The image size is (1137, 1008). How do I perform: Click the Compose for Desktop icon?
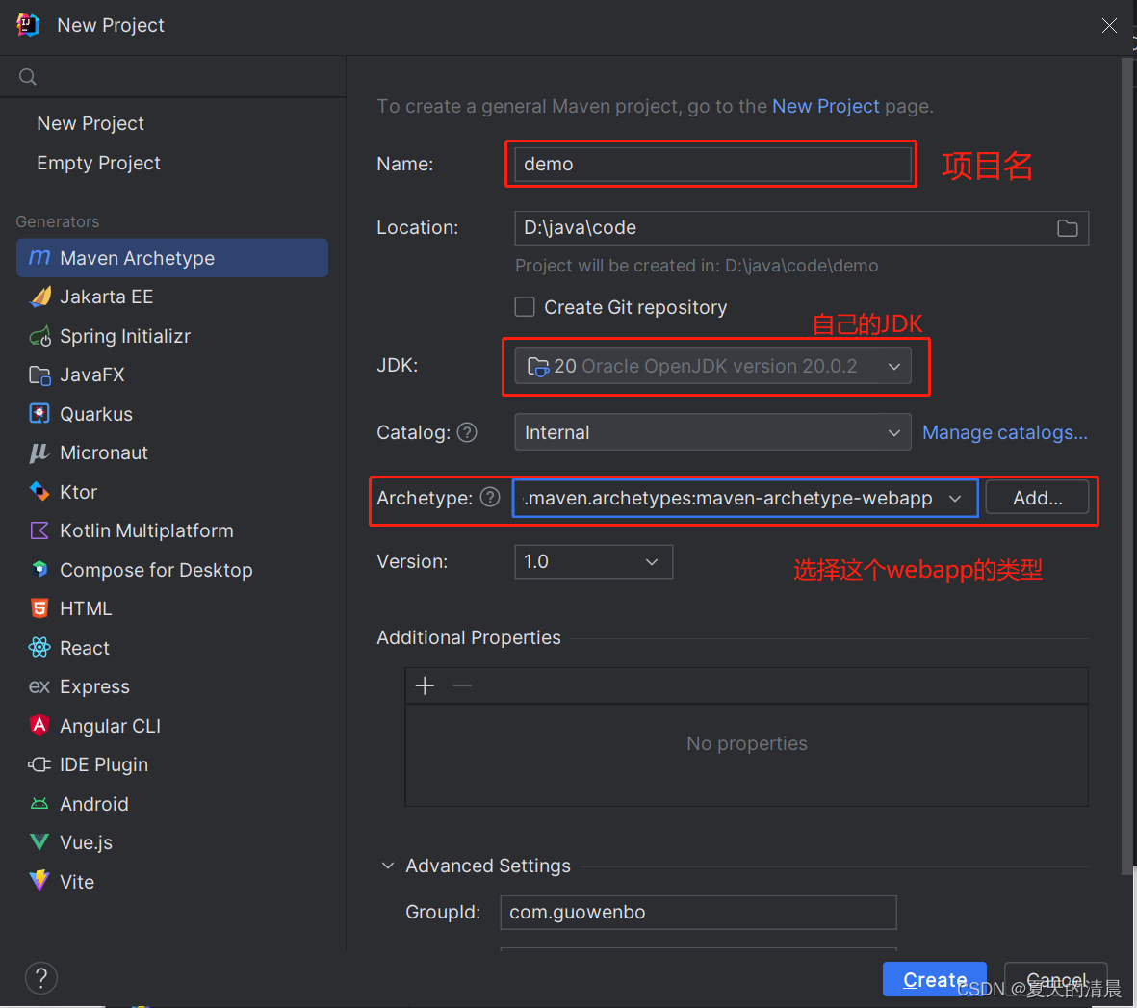tap(39, 569)
